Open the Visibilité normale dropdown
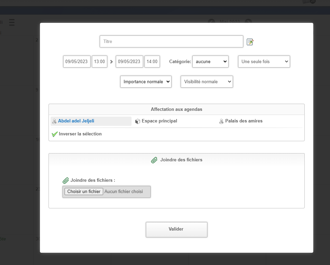Image resolution: width=330 pixels, height=265 pixels. point(206,82)
